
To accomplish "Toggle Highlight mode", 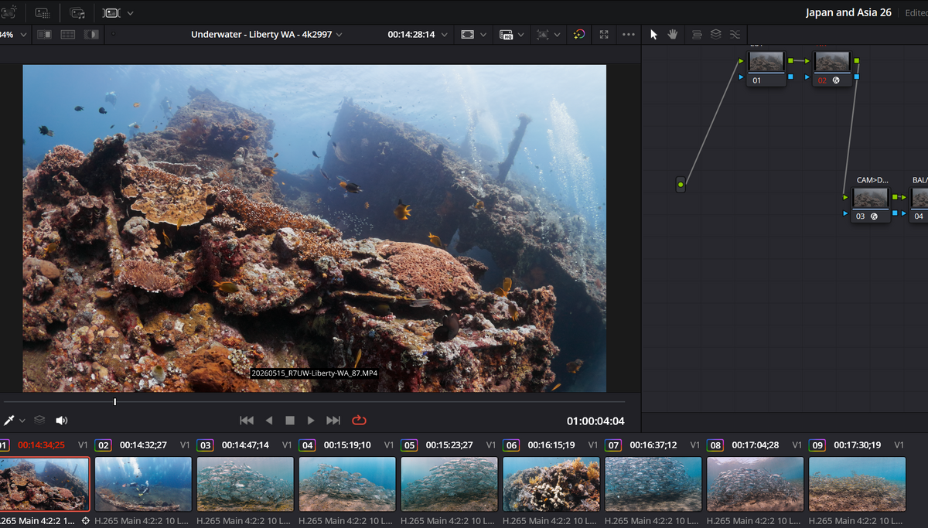I will [x=91, y=35].
